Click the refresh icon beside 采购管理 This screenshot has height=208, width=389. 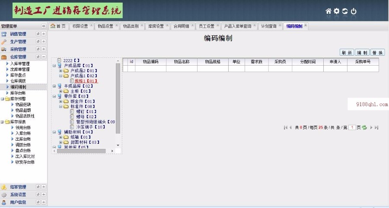tap(38, 49)
